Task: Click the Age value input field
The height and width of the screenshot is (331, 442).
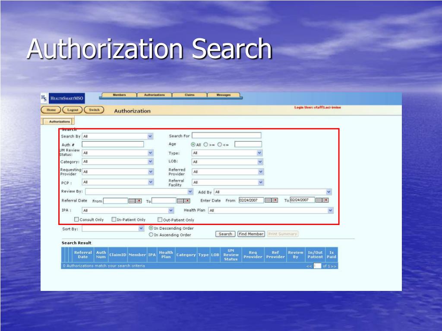Action: [x=248, y=144]
